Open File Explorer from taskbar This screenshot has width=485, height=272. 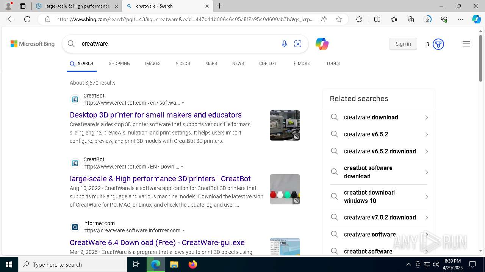coord(174,264)
